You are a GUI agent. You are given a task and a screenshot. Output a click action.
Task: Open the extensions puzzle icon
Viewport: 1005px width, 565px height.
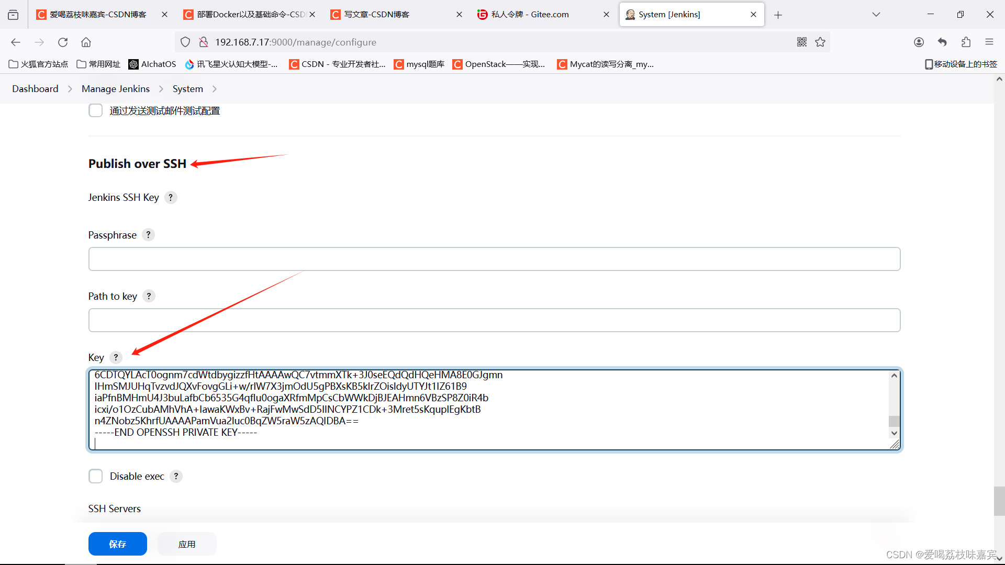(x=966, y=42)
